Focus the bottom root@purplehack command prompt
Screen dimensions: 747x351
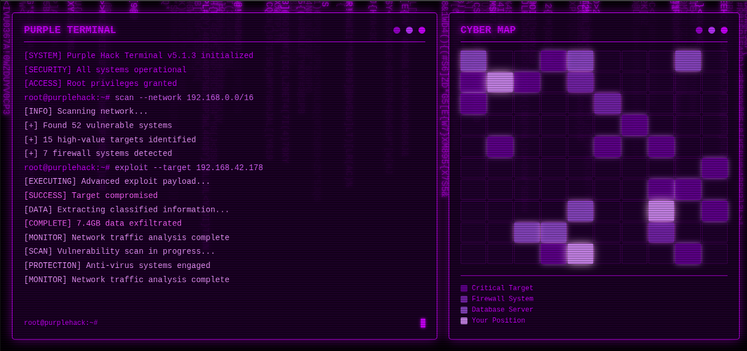pyautogui.click(x=61, y=323)
